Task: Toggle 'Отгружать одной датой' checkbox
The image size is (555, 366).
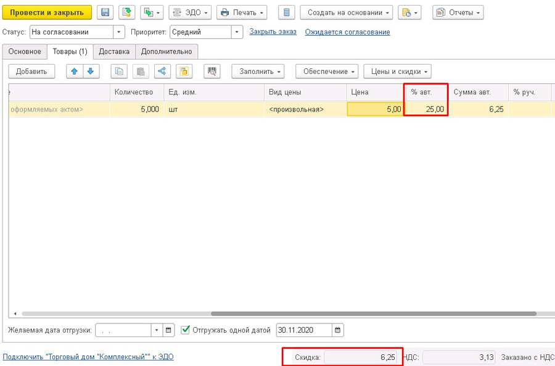Action: point(186,330)
